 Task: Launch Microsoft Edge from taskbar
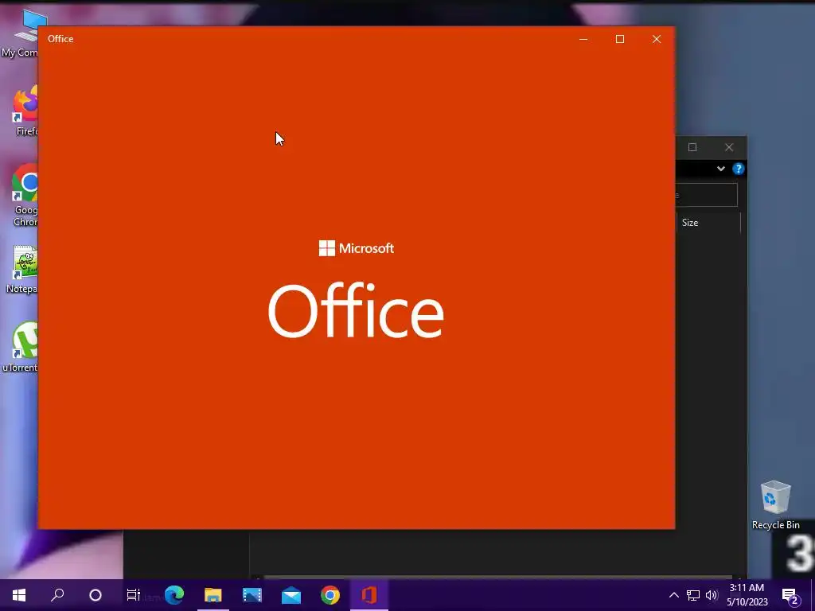174,595
